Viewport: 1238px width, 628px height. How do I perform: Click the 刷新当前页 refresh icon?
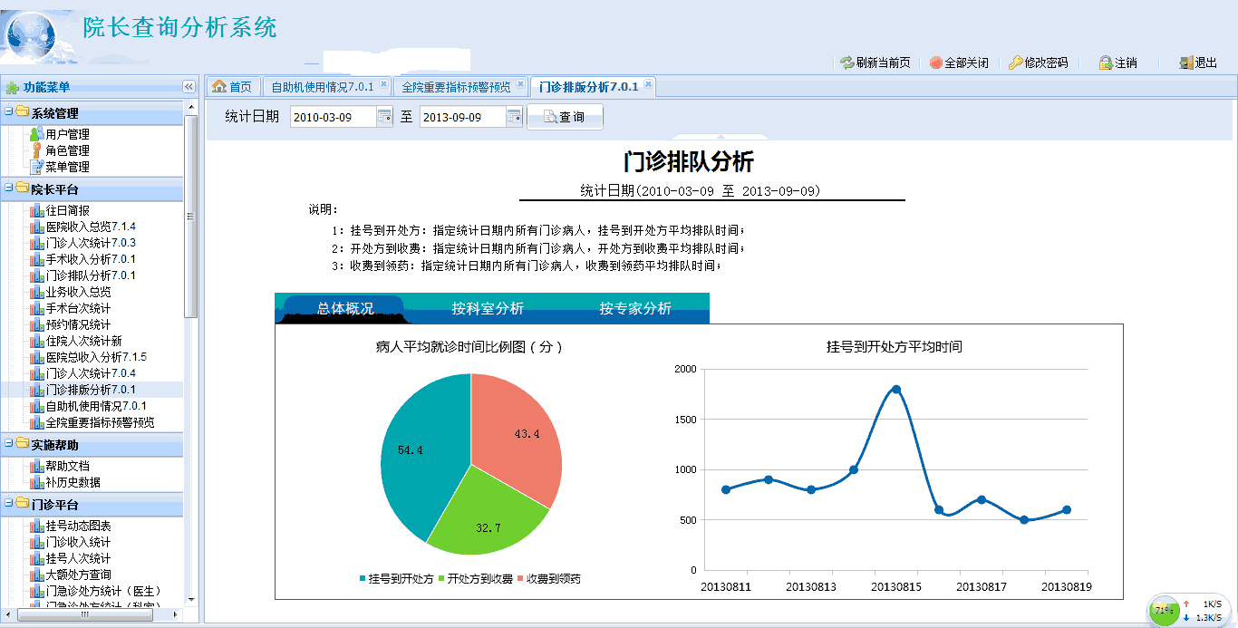pos(846,63)
